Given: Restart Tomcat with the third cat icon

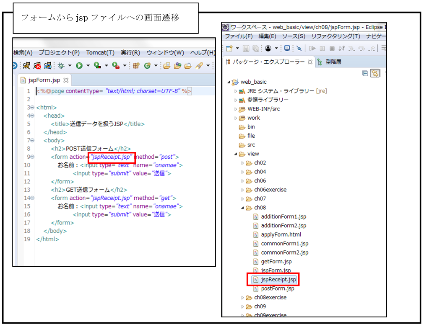Looking at the screenshot, I should pos(48,66).
